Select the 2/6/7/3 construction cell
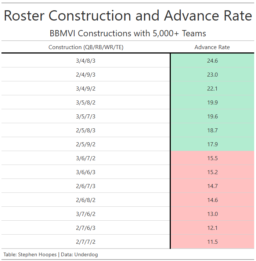Viewport: 256px width, 261px height. click(86, 186)
